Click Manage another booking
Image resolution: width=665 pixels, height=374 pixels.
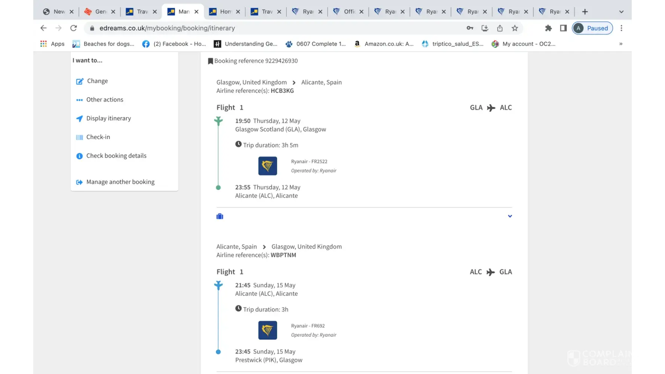[x=120, y=182]
